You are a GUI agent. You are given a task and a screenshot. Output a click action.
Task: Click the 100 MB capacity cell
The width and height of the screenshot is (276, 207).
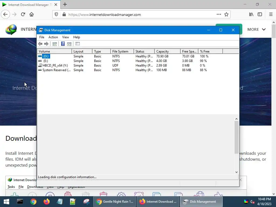161,70
